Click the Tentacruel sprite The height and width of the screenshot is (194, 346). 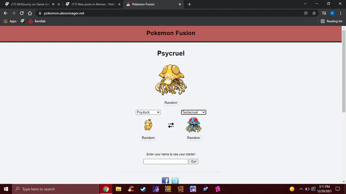click(x=193, y=125)
